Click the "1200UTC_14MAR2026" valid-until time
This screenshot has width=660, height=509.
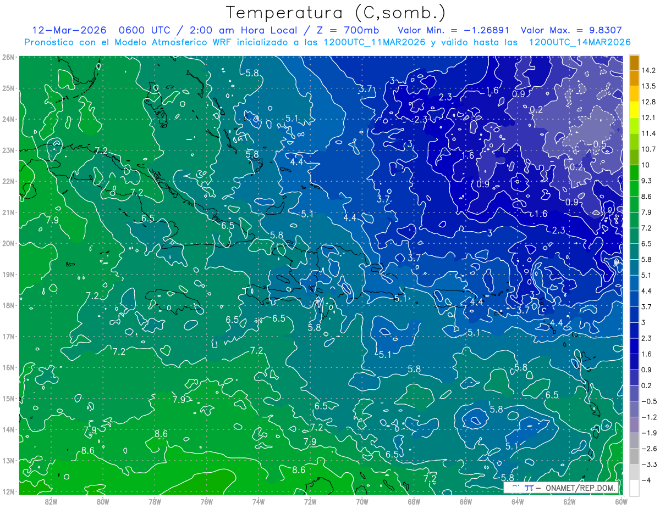tap(579, 42)
